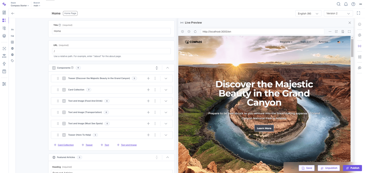
Task: Expand Text and Image (Must See Spots)
Action: click(166, 124)
